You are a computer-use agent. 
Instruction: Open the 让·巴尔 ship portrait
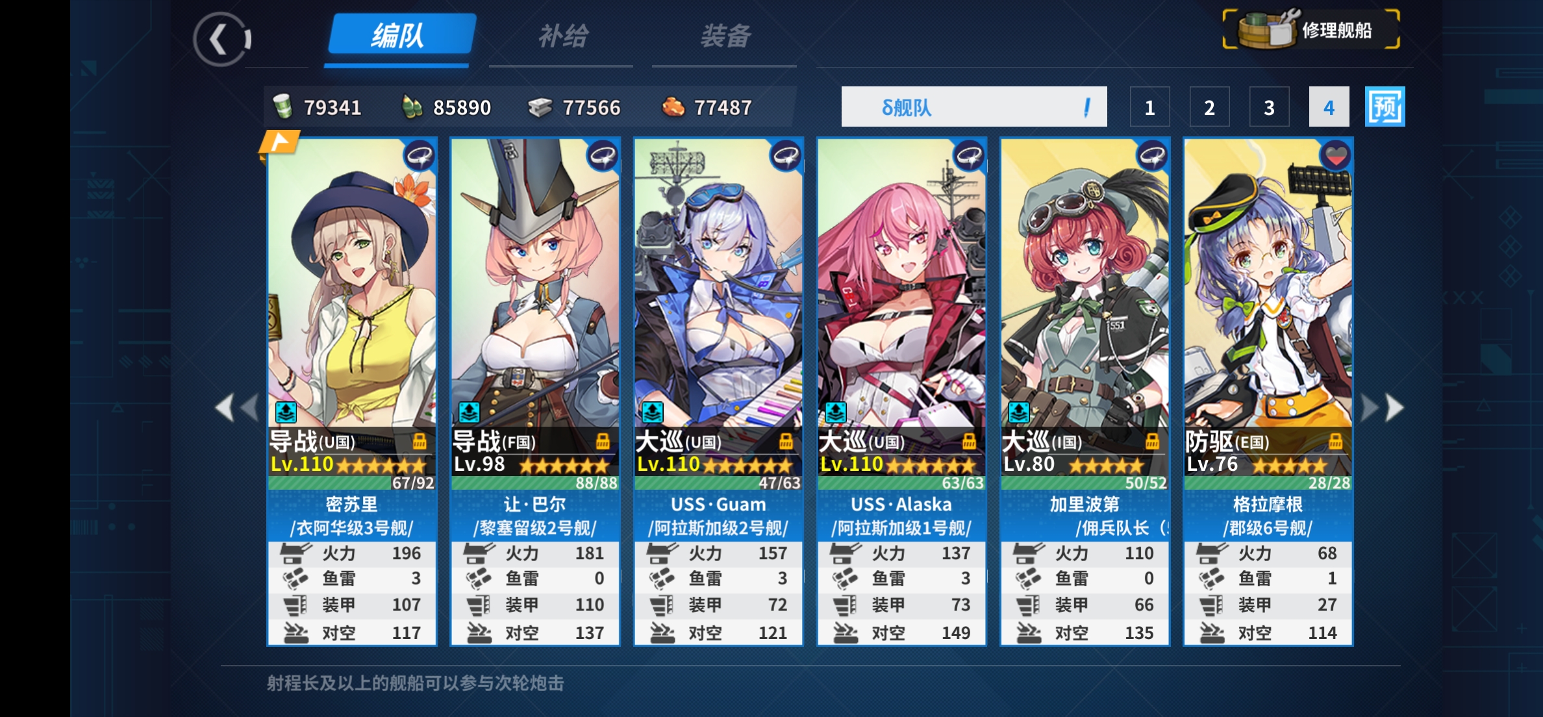tap(535, 283)
